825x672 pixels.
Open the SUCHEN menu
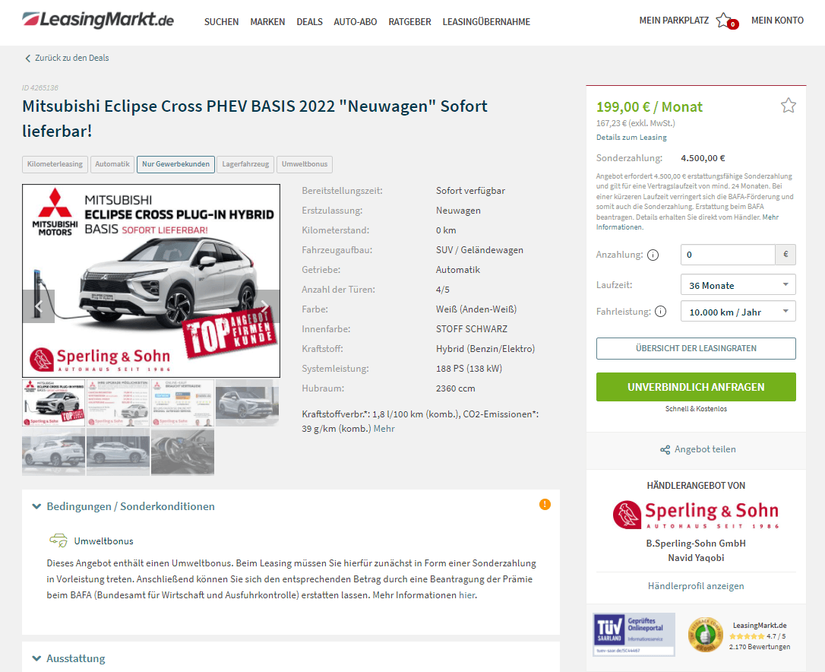(x=222, y=21)
